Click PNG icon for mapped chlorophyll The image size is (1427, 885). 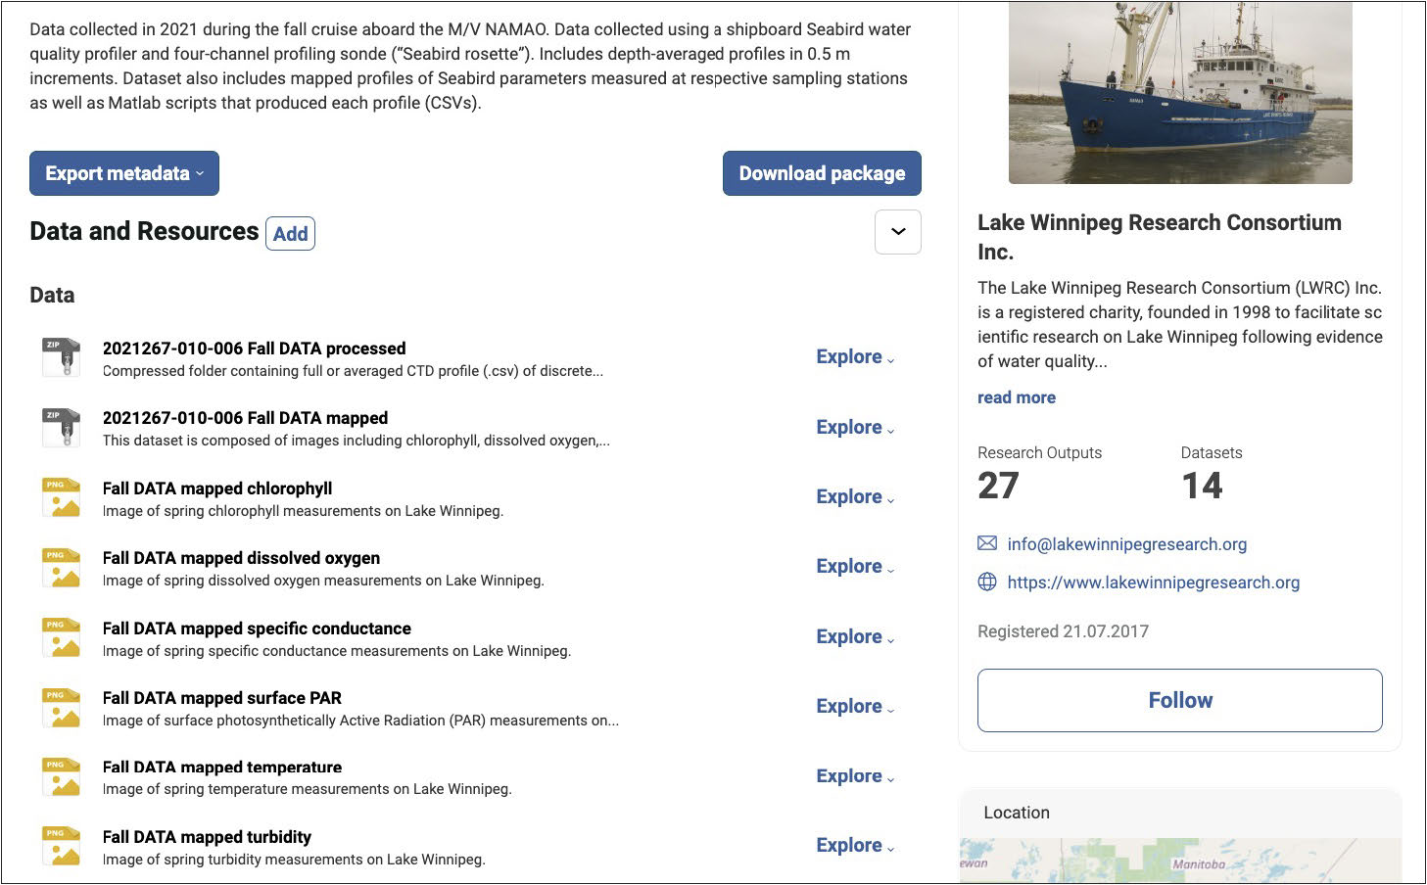click(61, 497)
